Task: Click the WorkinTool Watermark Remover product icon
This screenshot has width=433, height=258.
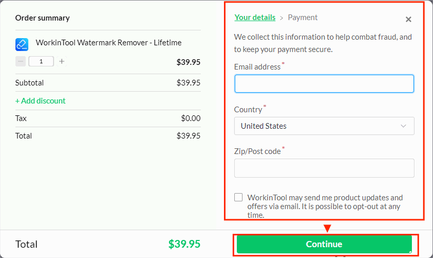Action: 22,44
